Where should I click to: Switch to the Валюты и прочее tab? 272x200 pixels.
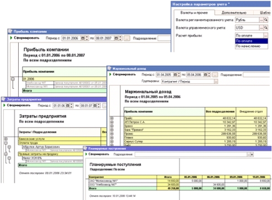[x=194, y=13]
